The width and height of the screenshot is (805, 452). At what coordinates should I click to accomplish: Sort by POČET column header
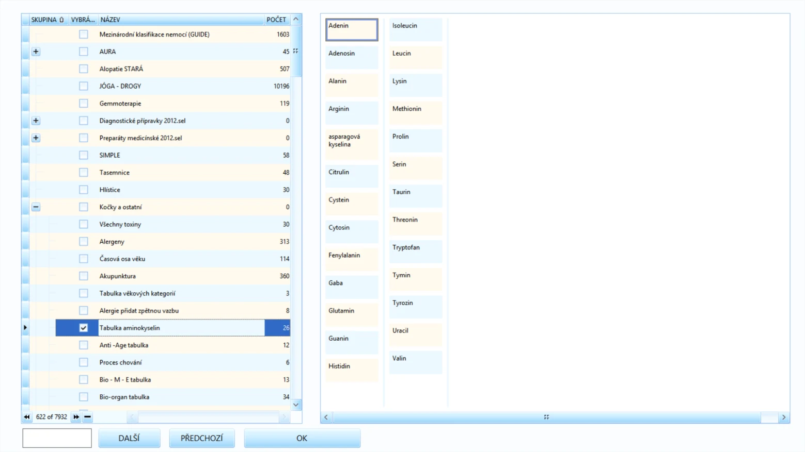[277, 20]
